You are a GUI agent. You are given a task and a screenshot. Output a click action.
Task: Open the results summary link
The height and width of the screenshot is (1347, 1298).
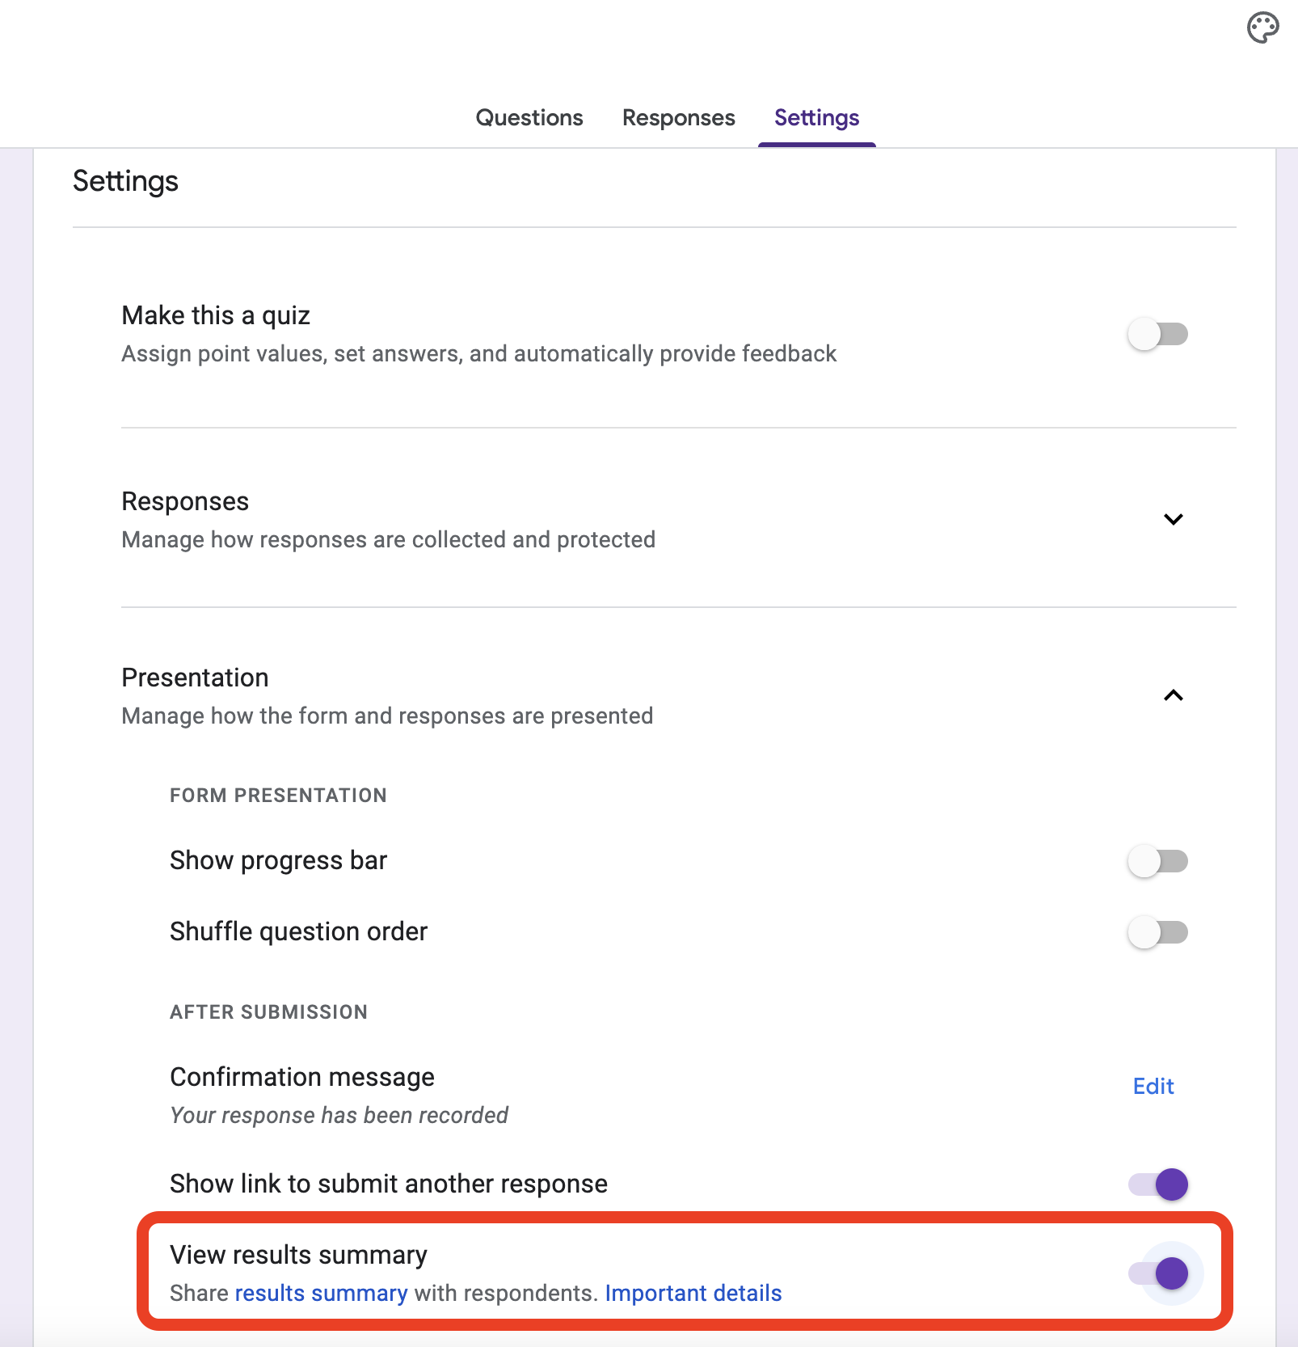(321, 1294)
